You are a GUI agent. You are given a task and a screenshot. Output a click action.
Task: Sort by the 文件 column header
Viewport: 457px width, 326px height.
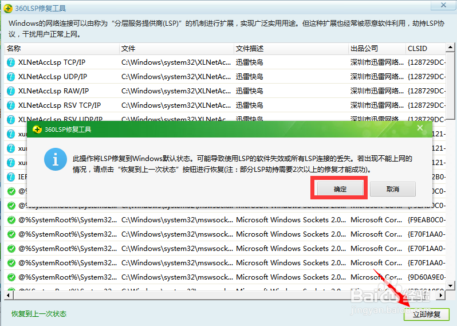click(x=176, y=48)
